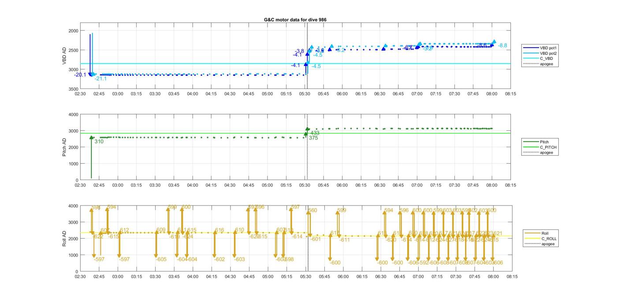Click the '1000' tick on the Roll axis

[x=73, y=255]
